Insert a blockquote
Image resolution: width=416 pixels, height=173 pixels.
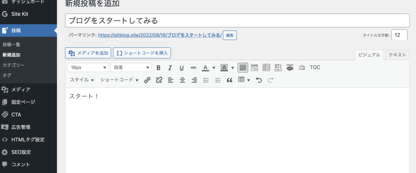pos(229,80)
